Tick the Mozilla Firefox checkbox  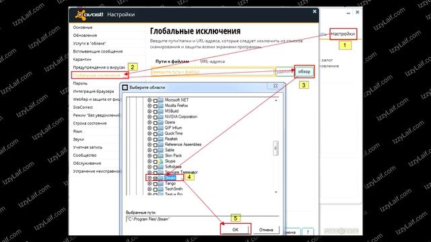156,106
